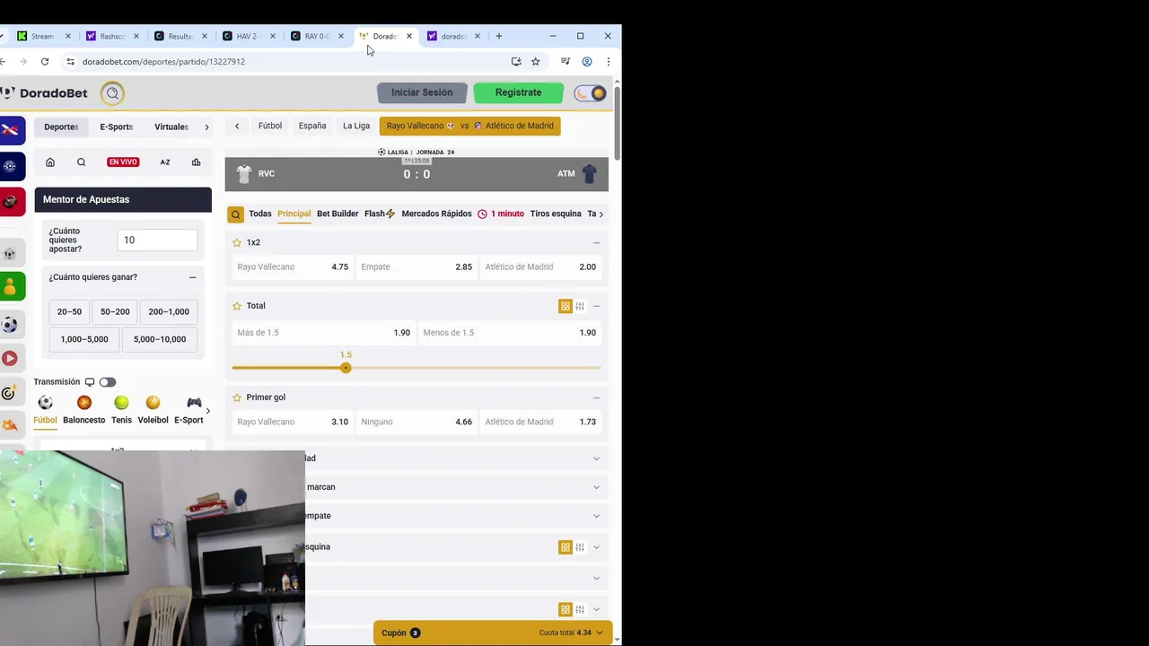Click the red play button sidebar icon
Image resolution: width=1149 pixels, height=646 pixels.
coord(10,358)
